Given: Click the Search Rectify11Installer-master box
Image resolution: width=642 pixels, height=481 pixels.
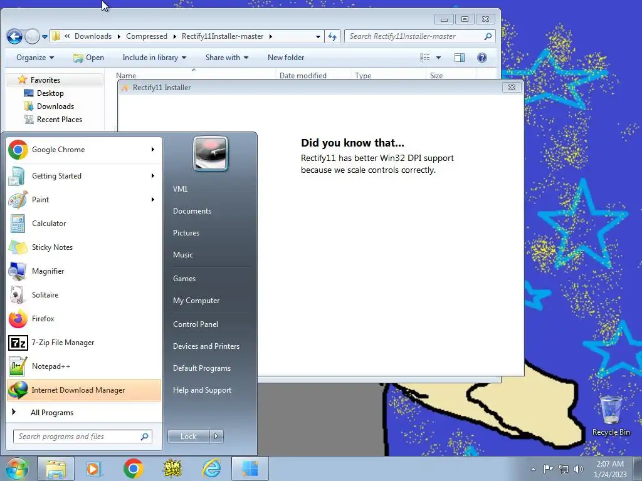Looking at the screenshot, I should tap(419, 36).
